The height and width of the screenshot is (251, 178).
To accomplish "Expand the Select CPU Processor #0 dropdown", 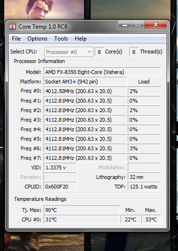I will tap(69, 52).
